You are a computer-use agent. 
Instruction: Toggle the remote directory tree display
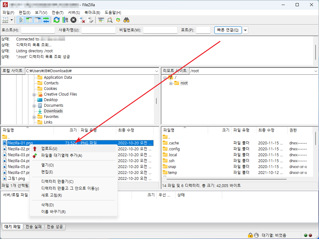(38, 20)
